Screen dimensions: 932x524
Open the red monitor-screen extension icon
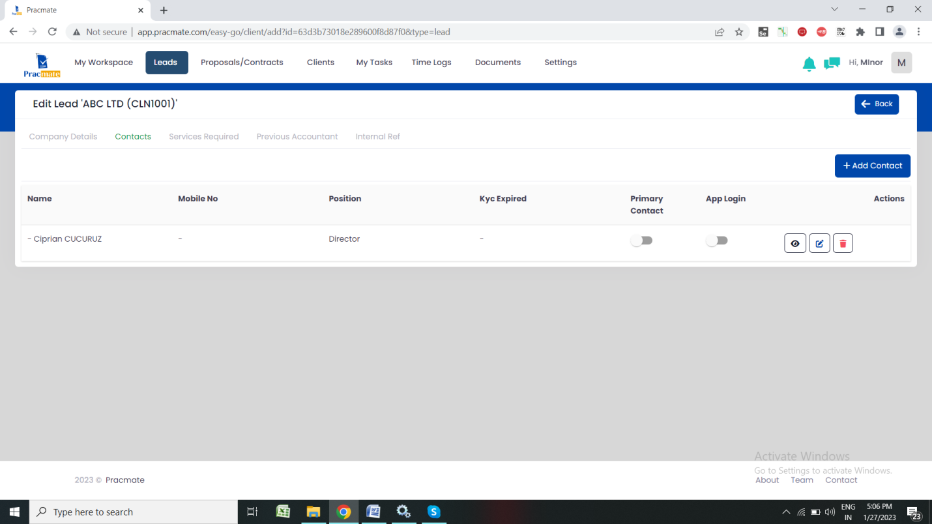pyautogui.click(x=802, y=32)
